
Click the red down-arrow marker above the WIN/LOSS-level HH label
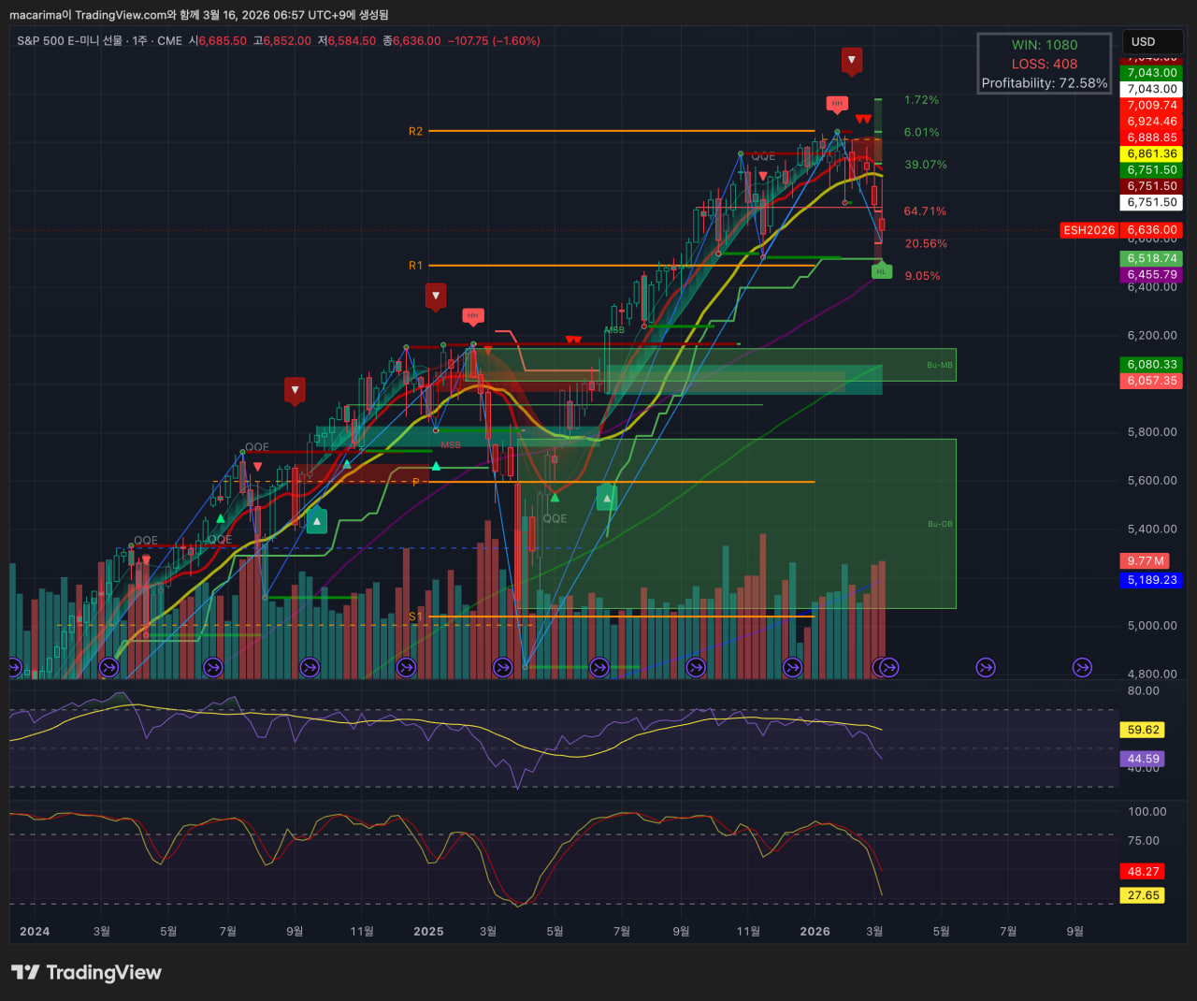pyautogui.click(x=851, y=61)
